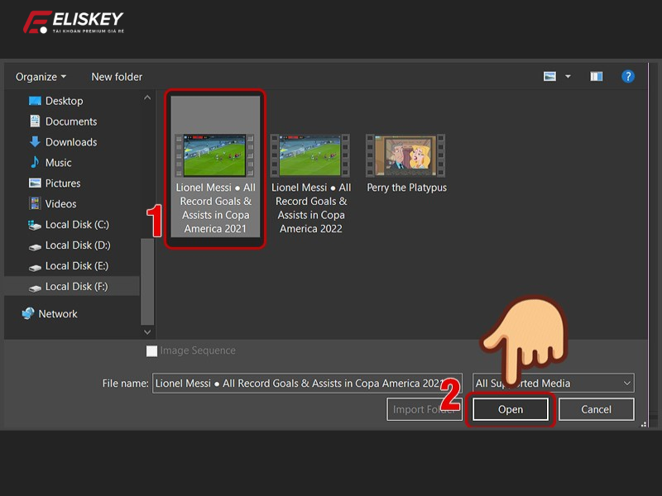This screenshot has height=496, width=662.
Task: Click the Open button
Action: click(510, 408)
